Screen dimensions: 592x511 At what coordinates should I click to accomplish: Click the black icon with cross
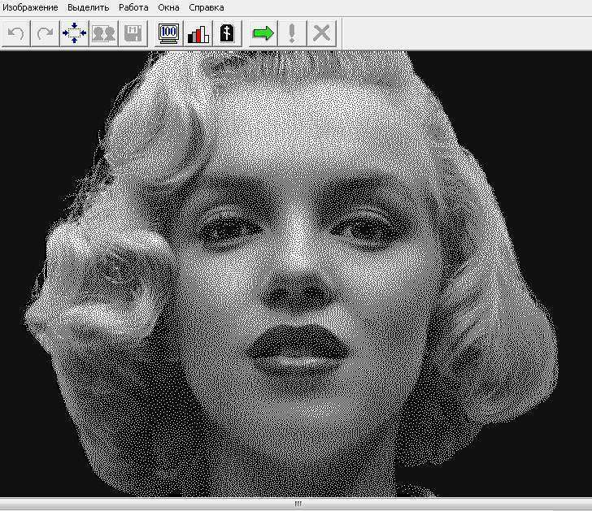pos(227,34)
